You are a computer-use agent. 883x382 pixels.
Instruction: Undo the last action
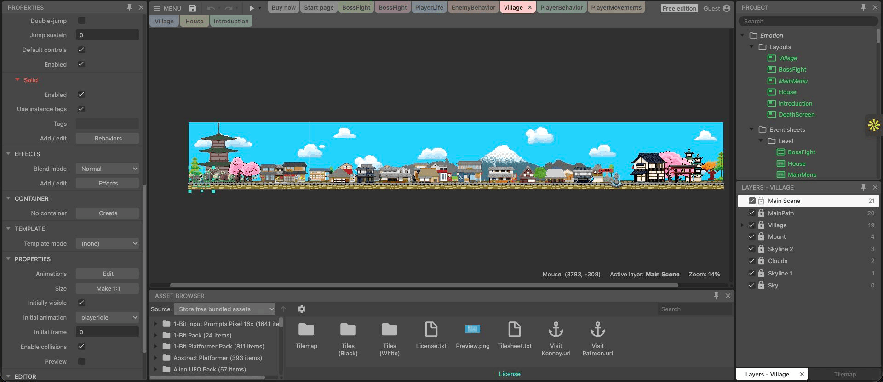tap(211, 8)
